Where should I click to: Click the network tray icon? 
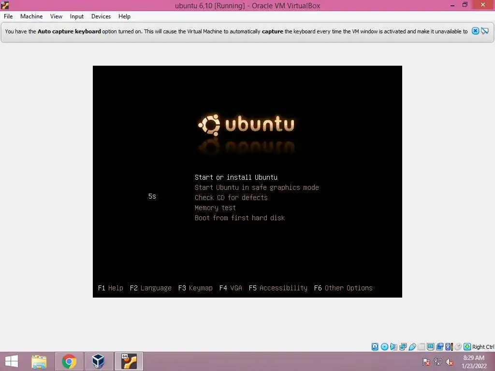(438, 362)
